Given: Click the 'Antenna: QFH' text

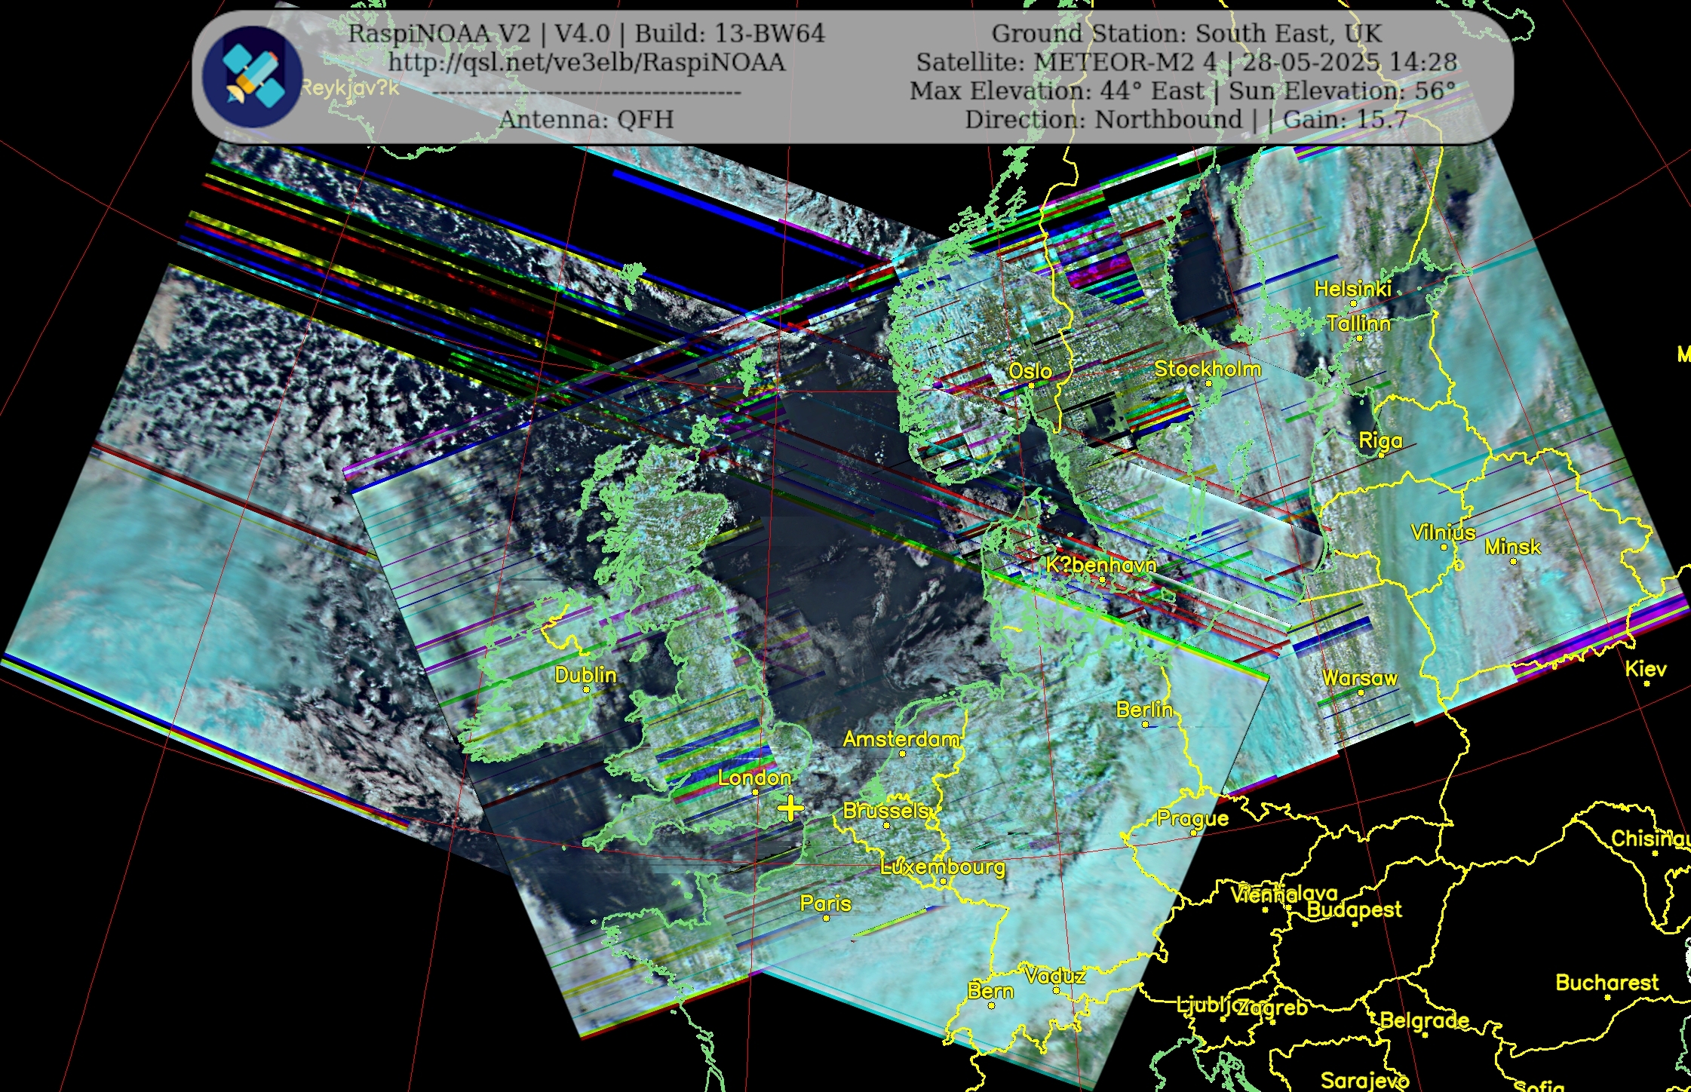Looking at the screenshot, I should pyautogui.click(x=586, y=119).
